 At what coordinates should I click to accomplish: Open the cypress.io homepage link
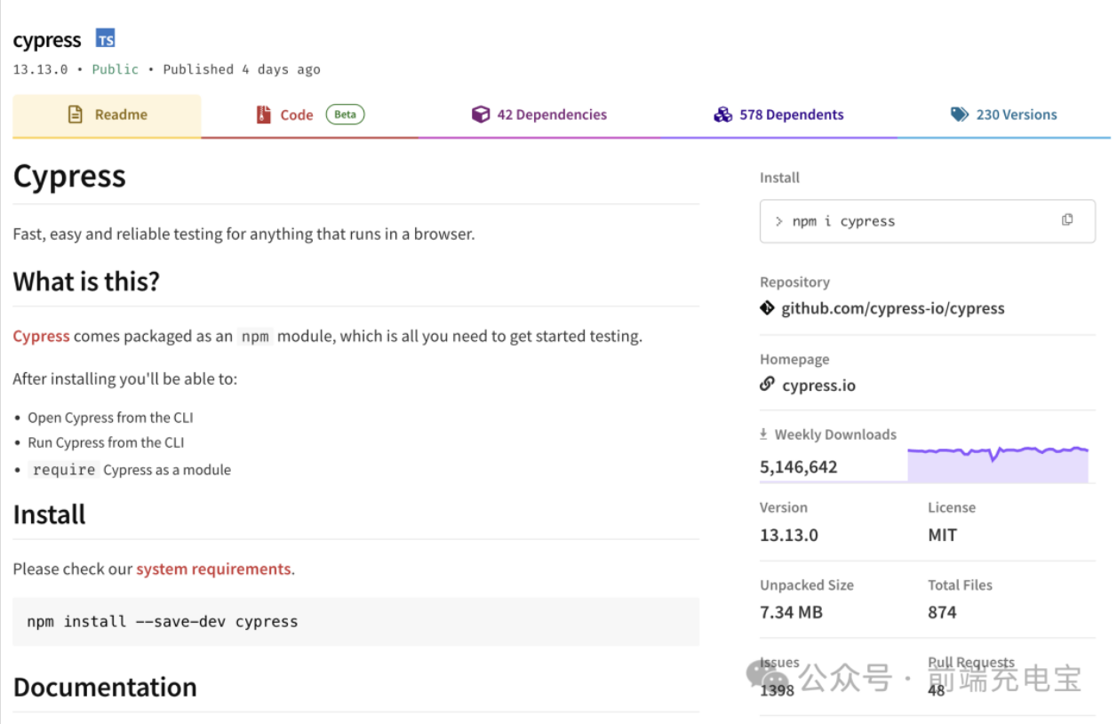coord(819,386)
